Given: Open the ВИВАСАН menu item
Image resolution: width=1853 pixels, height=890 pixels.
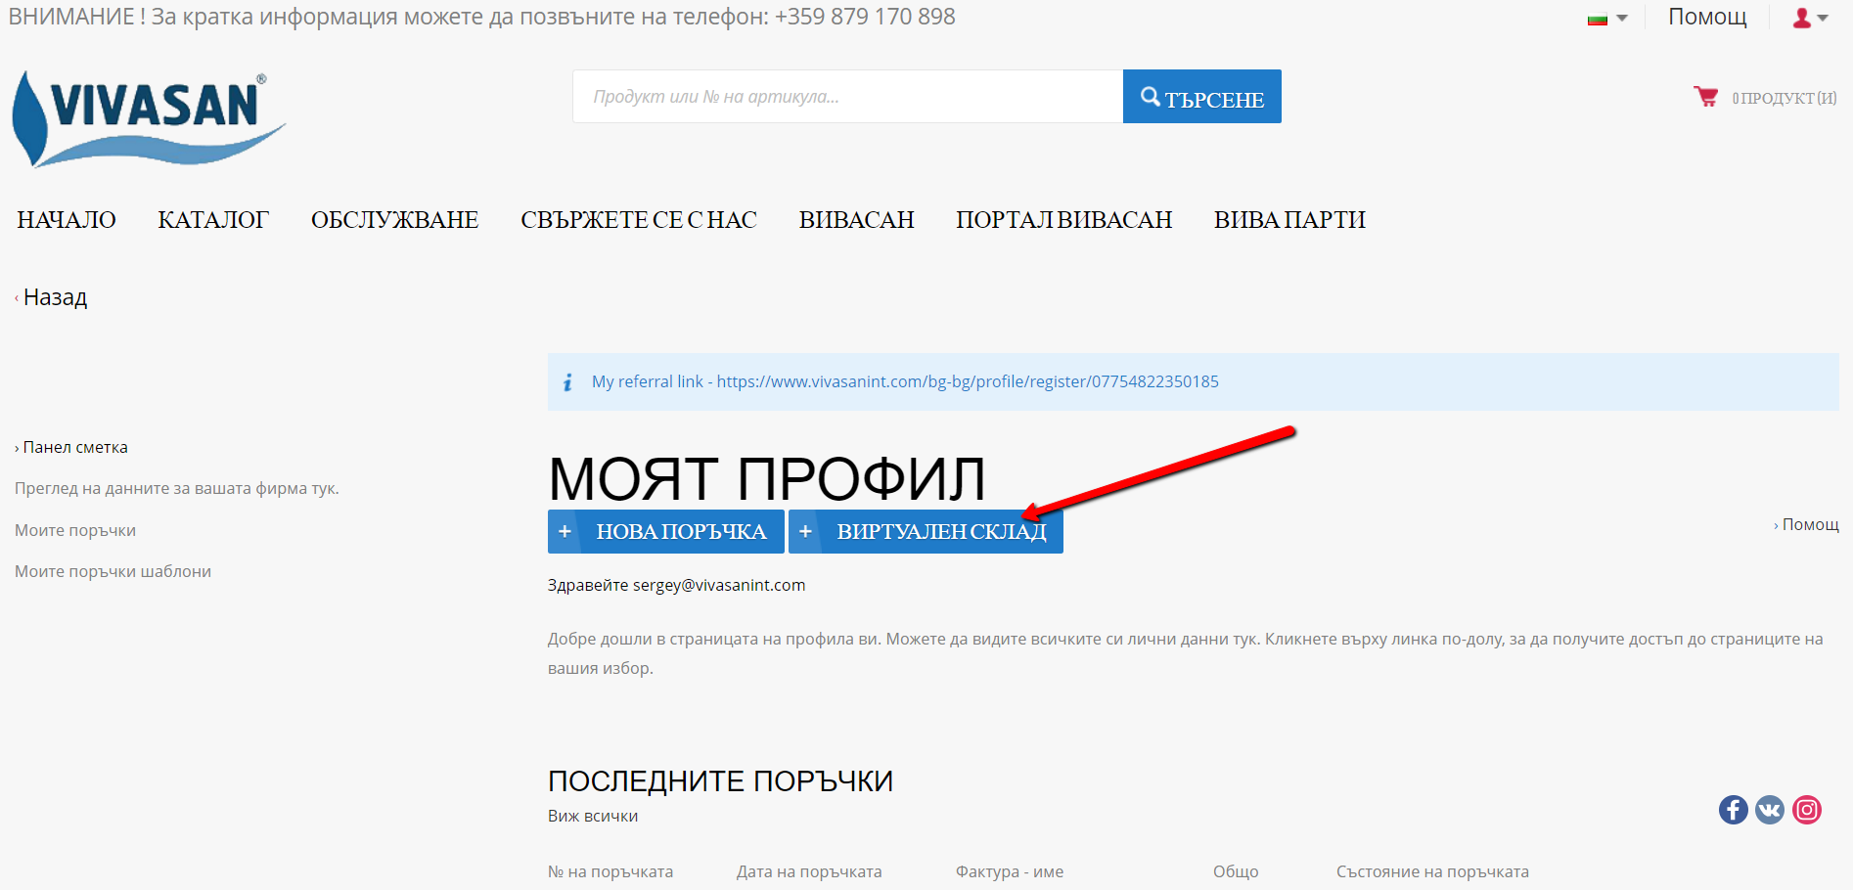Looking at the screenshot, I should click(x=856, y=220).
